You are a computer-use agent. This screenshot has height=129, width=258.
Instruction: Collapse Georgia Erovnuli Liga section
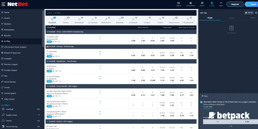coord(121,46)
